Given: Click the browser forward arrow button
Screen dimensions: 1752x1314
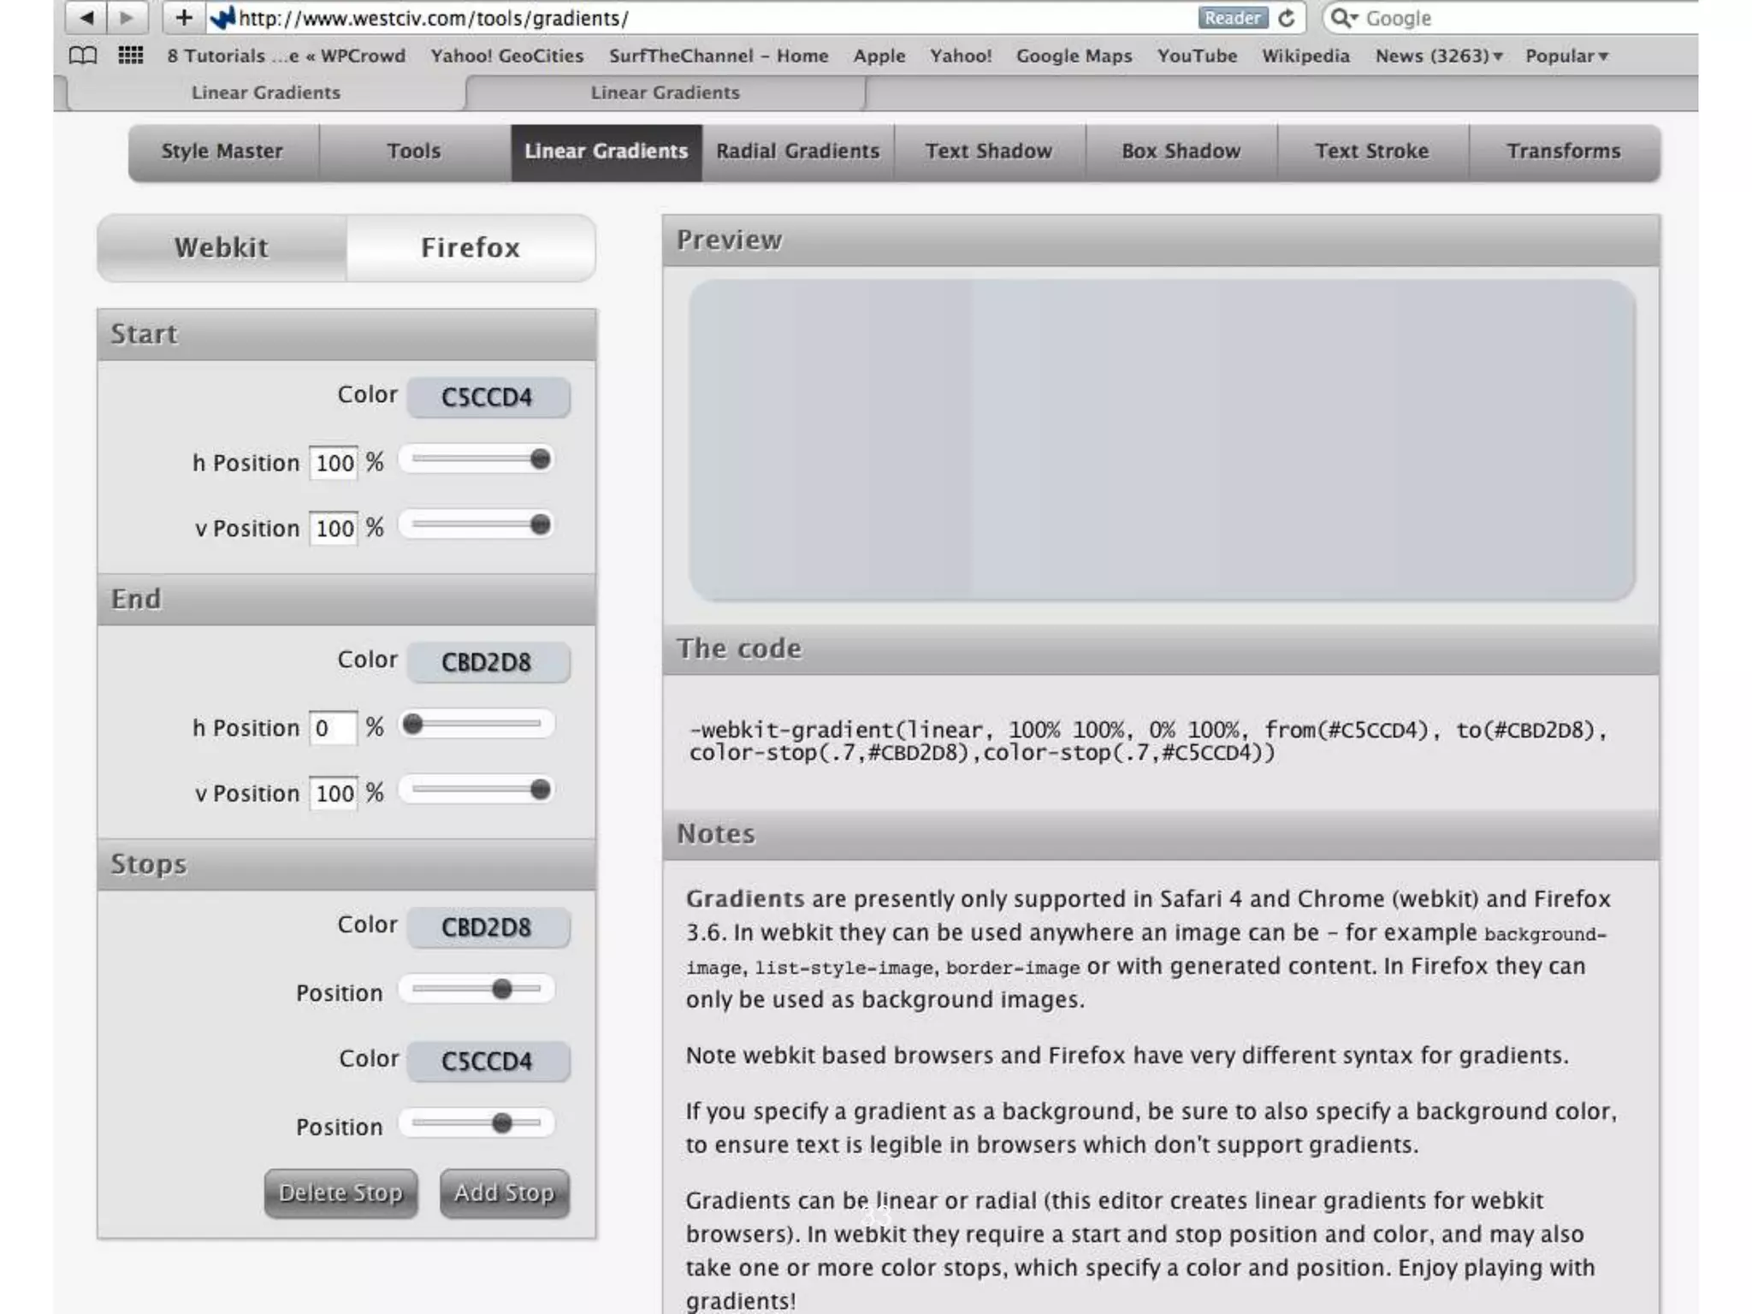Looking at the screenshot, I should coord(127,17).
